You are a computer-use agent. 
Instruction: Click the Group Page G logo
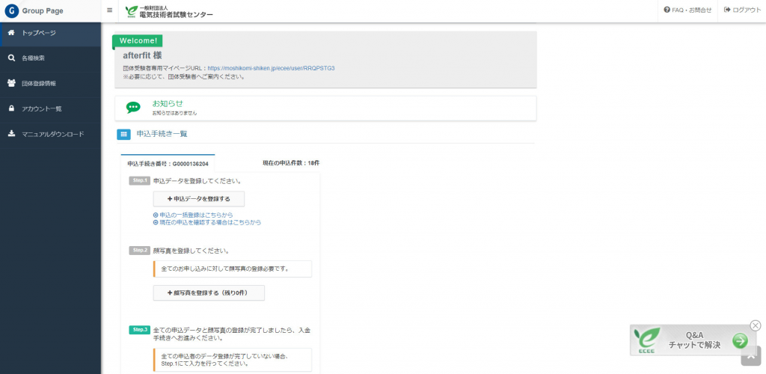11,10
